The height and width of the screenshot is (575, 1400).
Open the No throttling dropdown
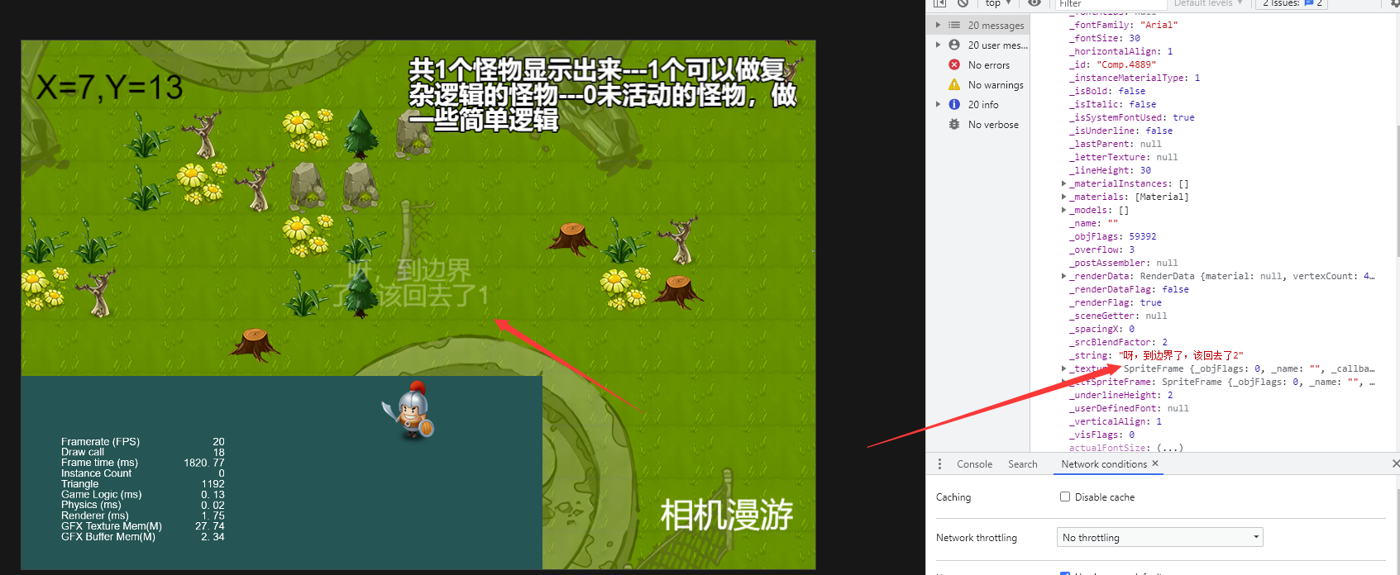pyautogui.click(x=1159, y=538)
